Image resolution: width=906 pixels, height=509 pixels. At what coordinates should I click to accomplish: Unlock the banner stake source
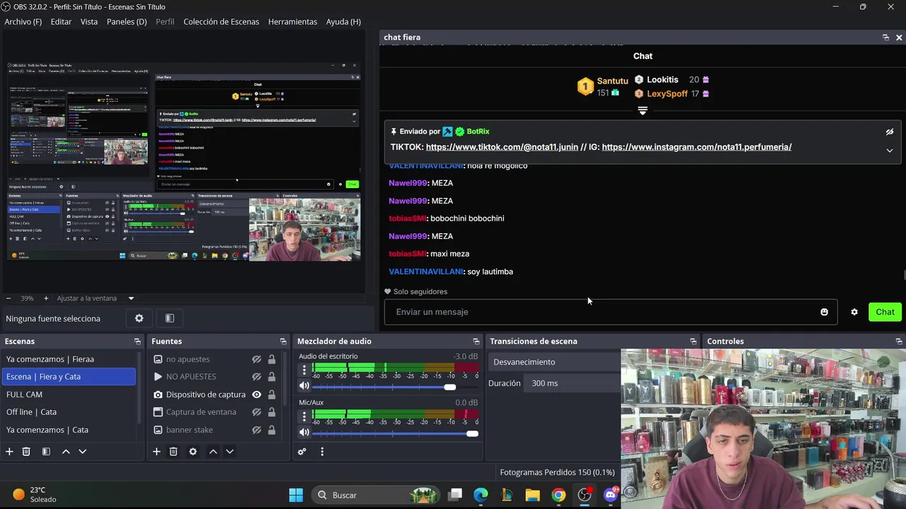point(271,430)
